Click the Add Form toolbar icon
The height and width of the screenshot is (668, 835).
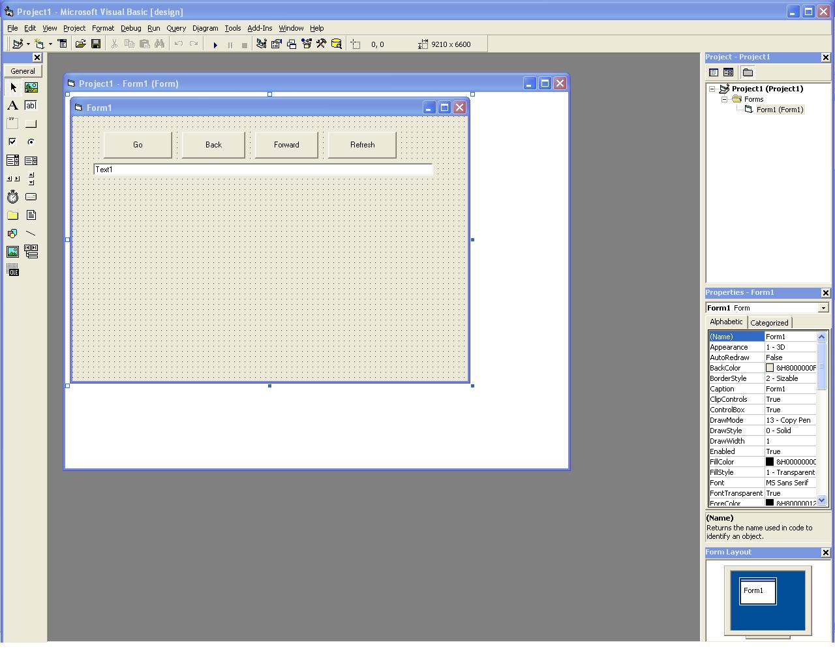(40, 44)
